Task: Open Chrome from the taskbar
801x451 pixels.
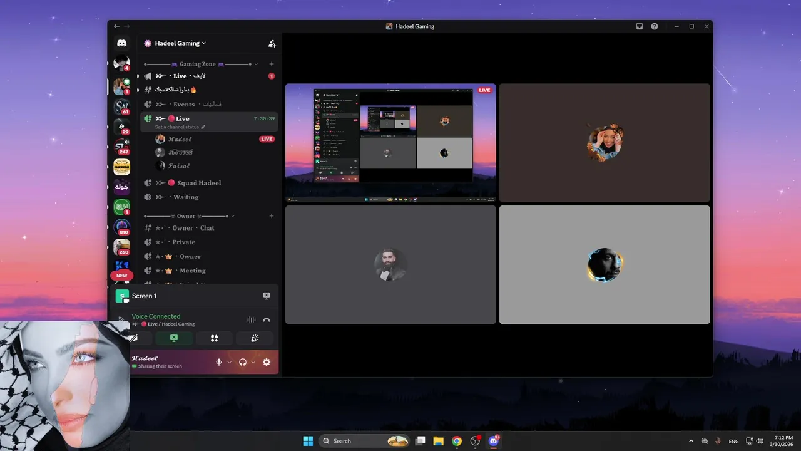Action: coord(457,441)
